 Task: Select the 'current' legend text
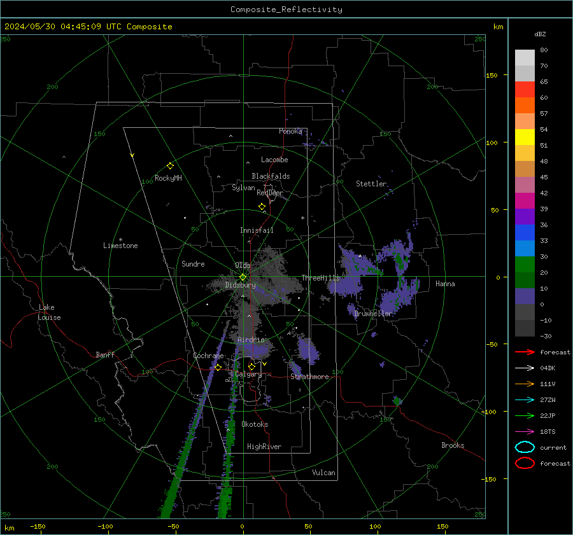tap(553, 447)
